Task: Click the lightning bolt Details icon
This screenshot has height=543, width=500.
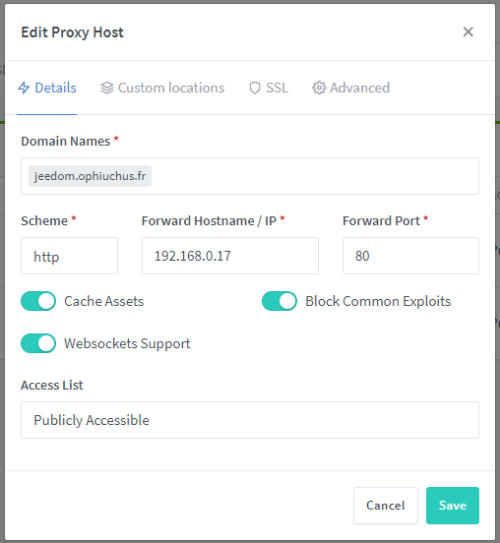Action: [x=24, y=88]
